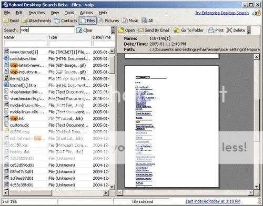Switch to Music search category
This screenshot has width=263, height=206.
(x=130, y=20)
